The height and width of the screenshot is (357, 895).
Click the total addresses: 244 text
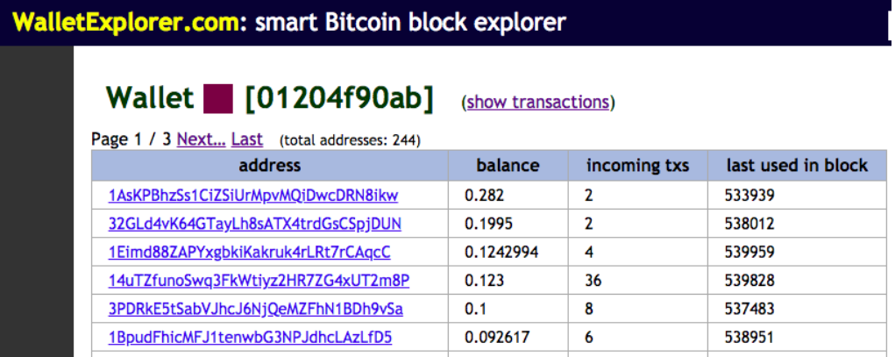[350, 140]
